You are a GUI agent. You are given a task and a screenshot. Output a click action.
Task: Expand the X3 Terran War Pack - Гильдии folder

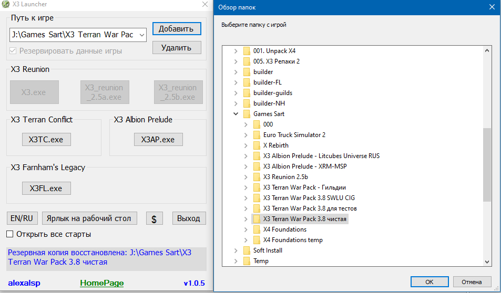(x=246, y=187)
